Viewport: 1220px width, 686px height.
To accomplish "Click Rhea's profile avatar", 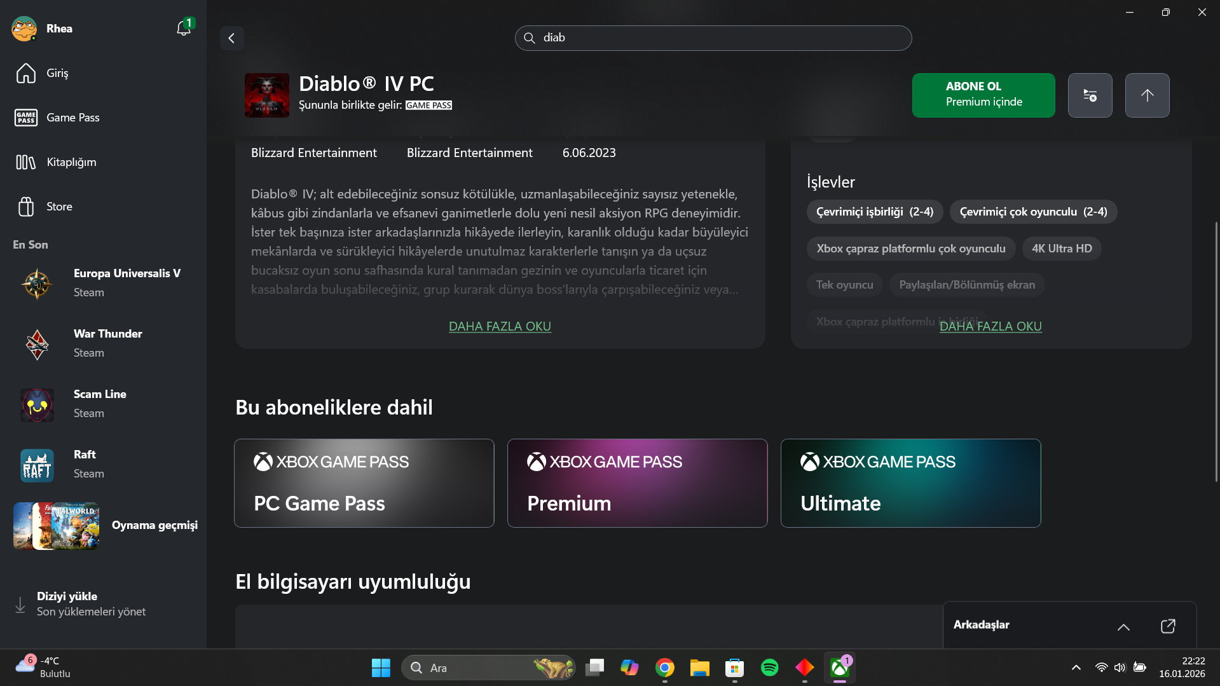I will pos(24,29).
